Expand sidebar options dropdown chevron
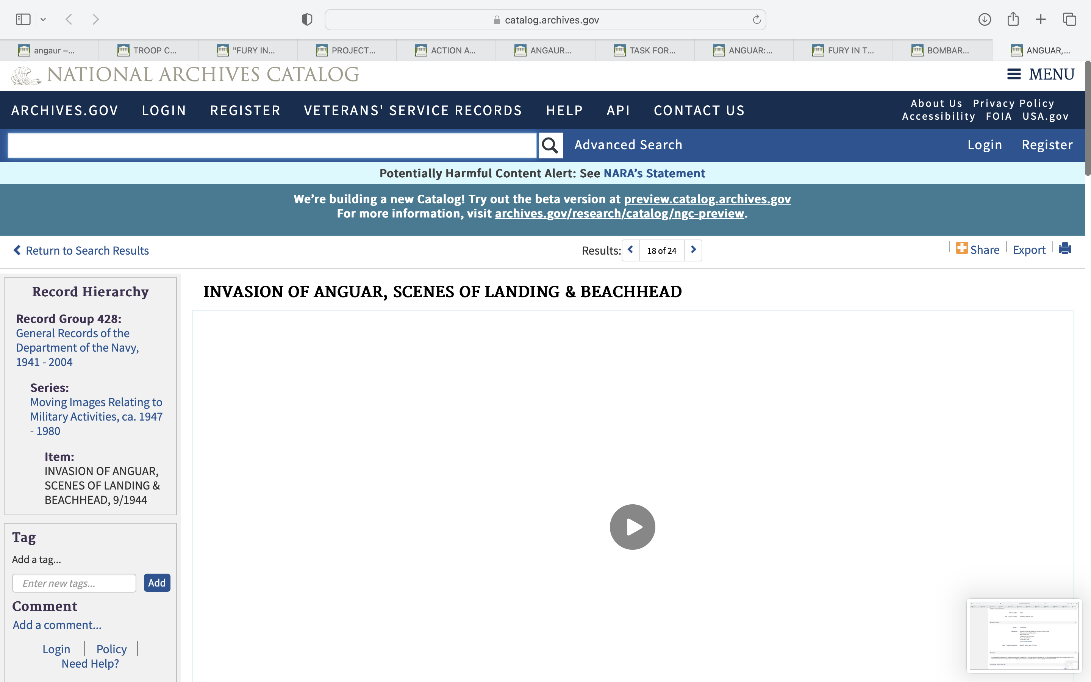Screen dimensions: 1091x682 (x=43, y=19)
